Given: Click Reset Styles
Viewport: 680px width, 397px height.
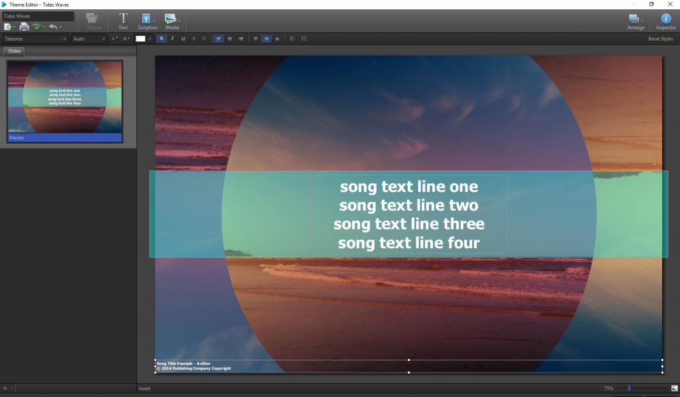Looking at the screenshot, I should pos(661,39).
